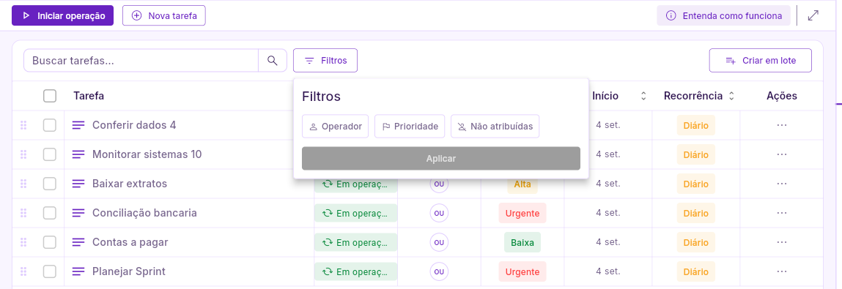842x289 pixels.
Task: Click list icon beside Conciliação bancaria
Action: tap(78, 213)
